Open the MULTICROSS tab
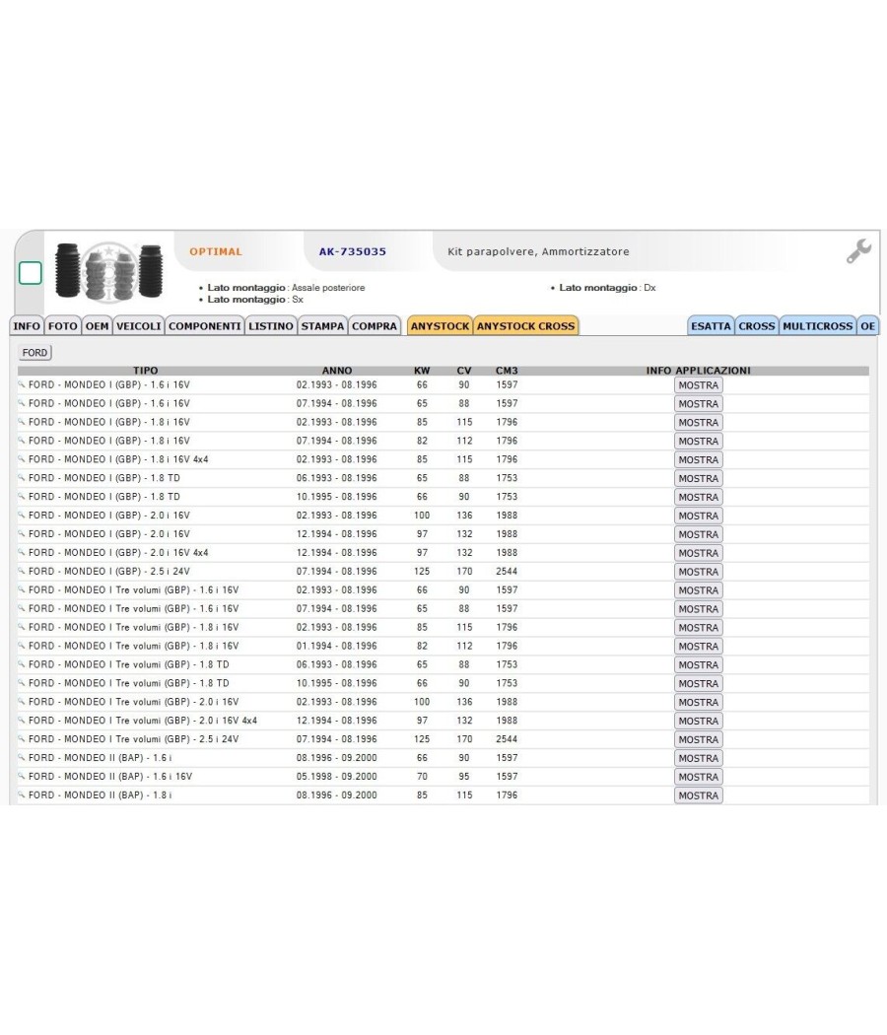 tap(818, 326)
